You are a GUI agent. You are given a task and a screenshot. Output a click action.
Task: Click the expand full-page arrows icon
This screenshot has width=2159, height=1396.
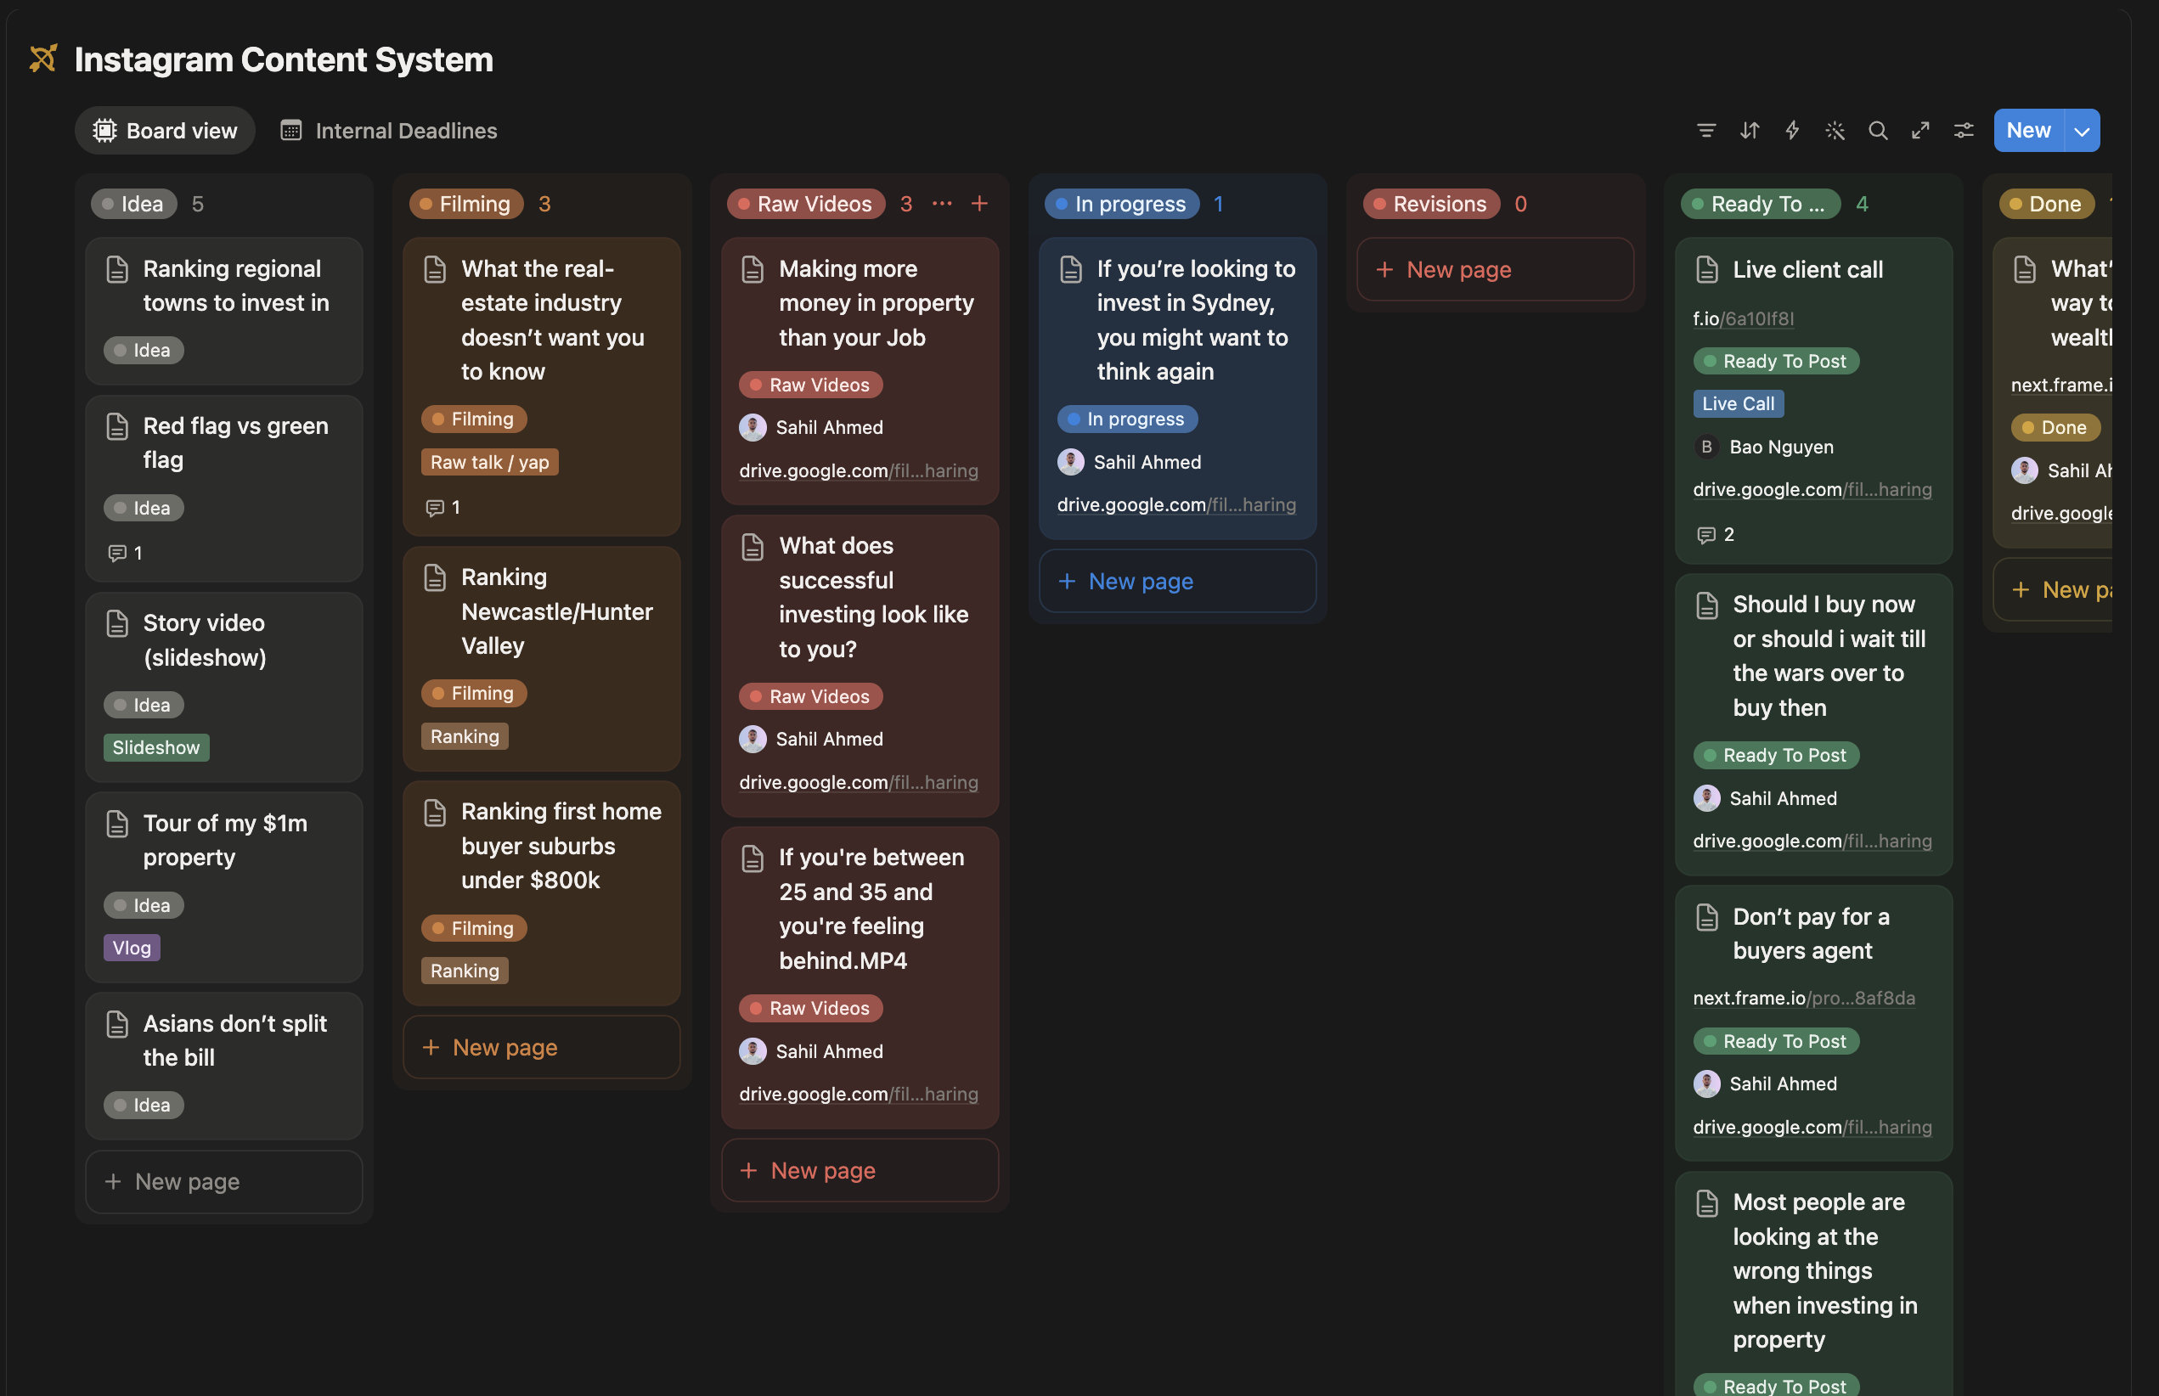[x=1920, y=131]
